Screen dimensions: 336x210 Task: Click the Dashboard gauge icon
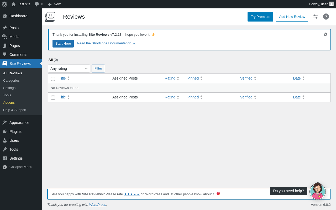[5, 16]
